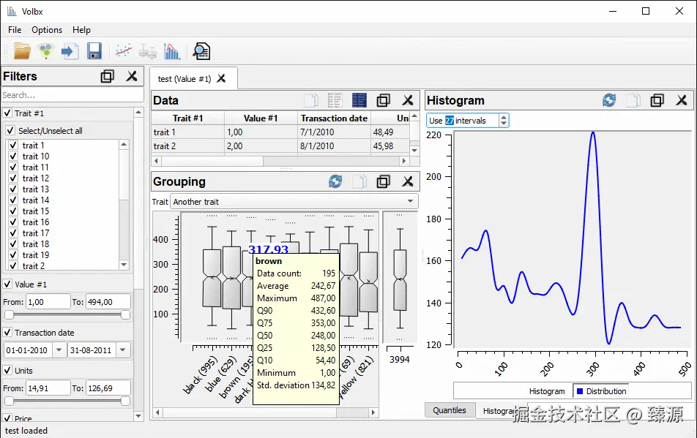Image resolution: width=697 pixels, height=438 pixels.
Task: Refresh the Grouping panel
Action: point(335,181)
